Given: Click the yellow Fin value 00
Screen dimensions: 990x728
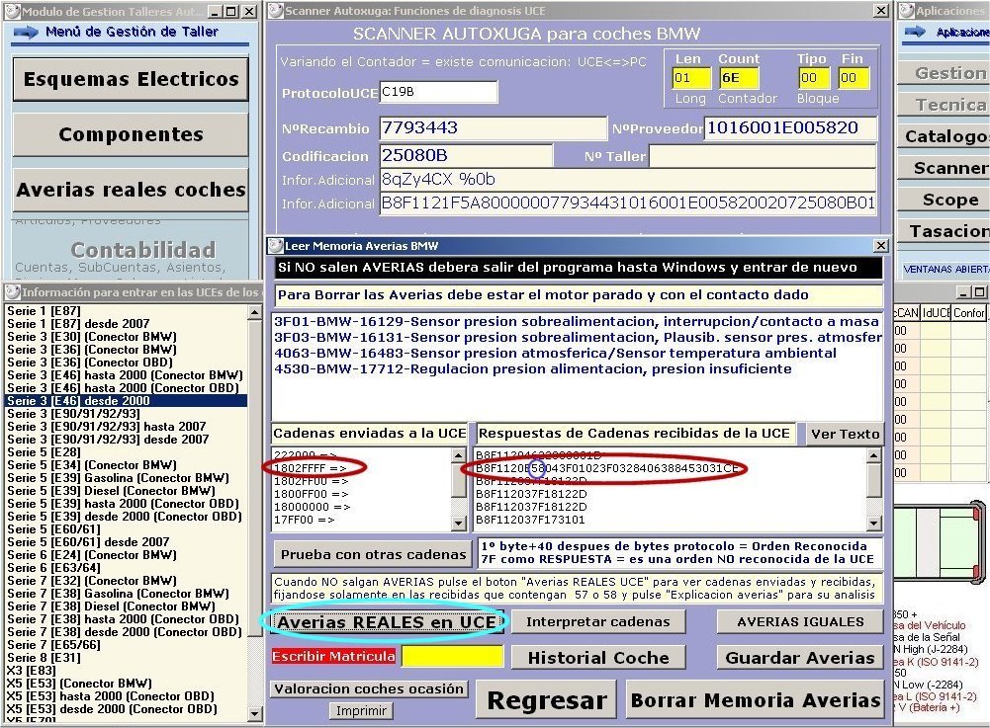Looking at the screenshot, I should click(854, 78).
